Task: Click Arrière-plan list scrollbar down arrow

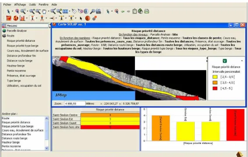Action: coord(46,148)
